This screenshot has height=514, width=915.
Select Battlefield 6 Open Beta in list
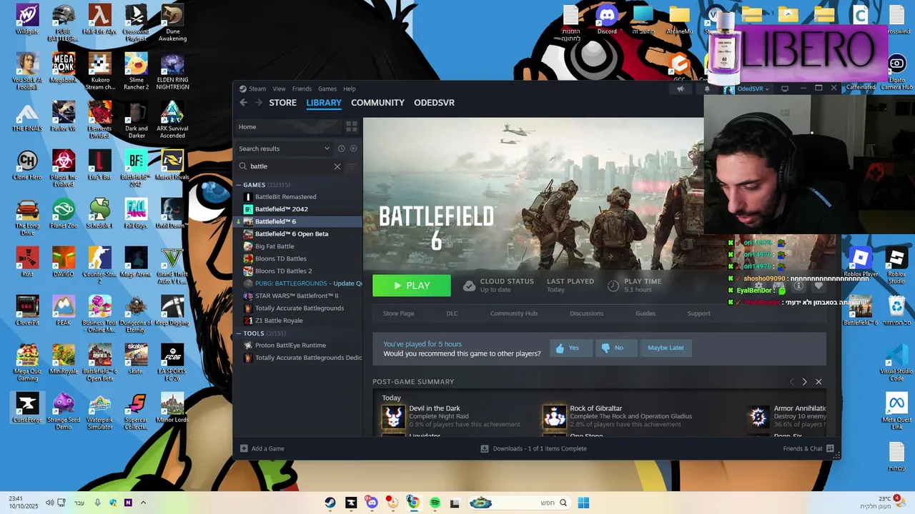pos(291,234)
